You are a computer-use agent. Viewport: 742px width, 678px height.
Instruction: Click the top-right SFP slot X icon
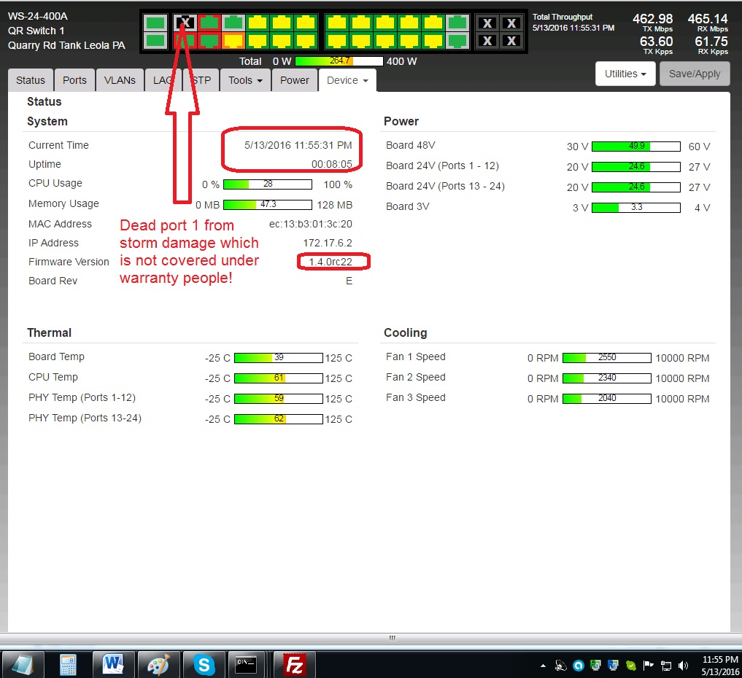(x=512, y=23)
